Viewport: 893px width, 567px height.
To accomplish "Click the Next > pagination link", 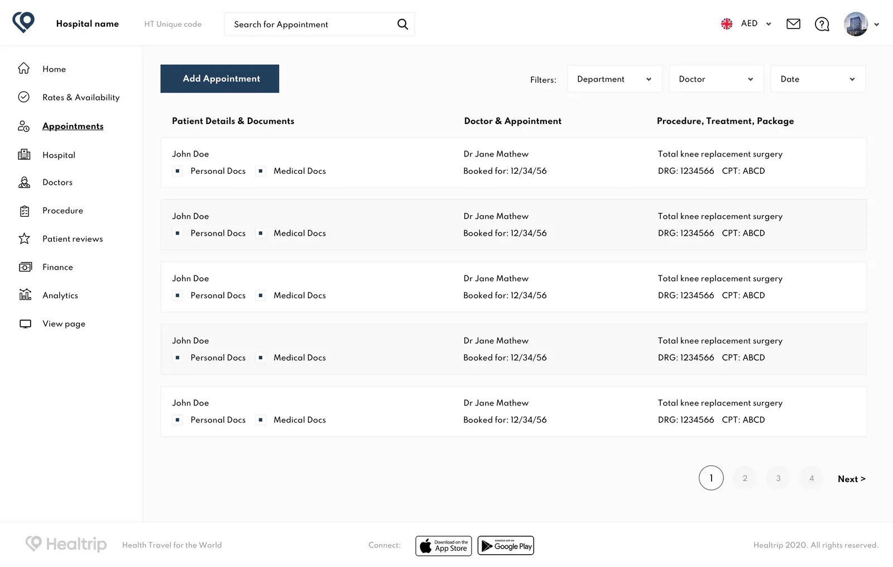I will (852, 479).
